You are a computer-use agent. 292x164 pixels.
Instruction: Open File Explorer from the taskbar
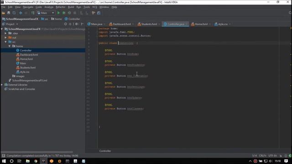pos(27,161)
